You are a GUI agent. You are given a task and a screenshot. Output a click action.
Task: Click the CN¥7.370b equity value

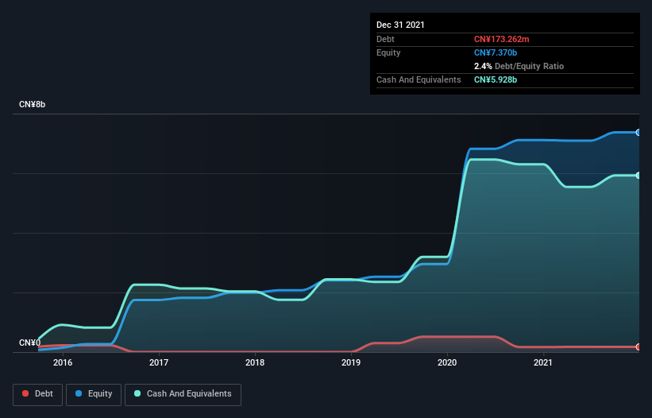(x=496, y=52)
